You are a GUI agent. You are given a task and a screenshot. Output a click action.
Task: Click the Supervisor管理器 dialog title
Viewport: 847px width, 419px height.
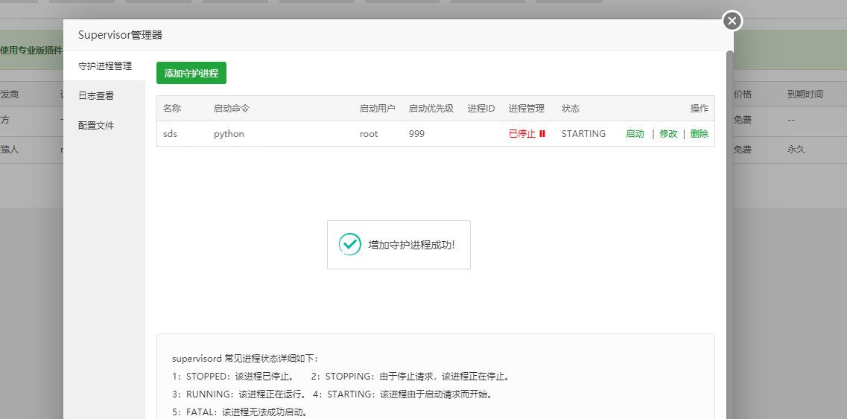click(120, 35)
